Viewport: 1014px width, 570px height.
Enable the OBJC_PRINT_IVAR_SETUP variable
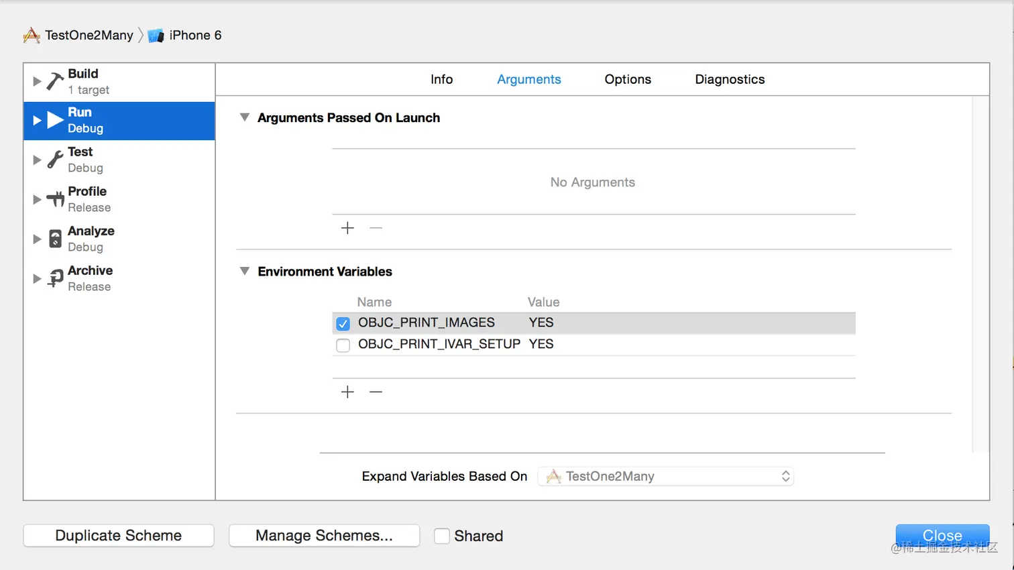click(x=343, y=345)
